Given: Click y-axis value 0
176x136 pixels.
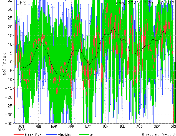Looking at the screenshot, I should click(x=11, y=62).
